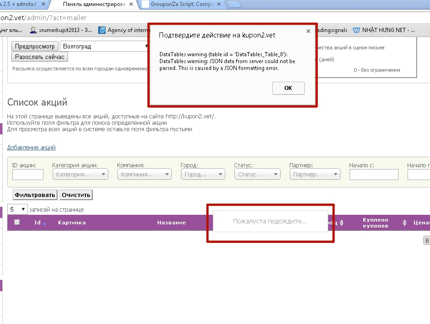Screen dimensions: 430x324
Task: Click the Фильтровать button
Action: click(35, 195)
